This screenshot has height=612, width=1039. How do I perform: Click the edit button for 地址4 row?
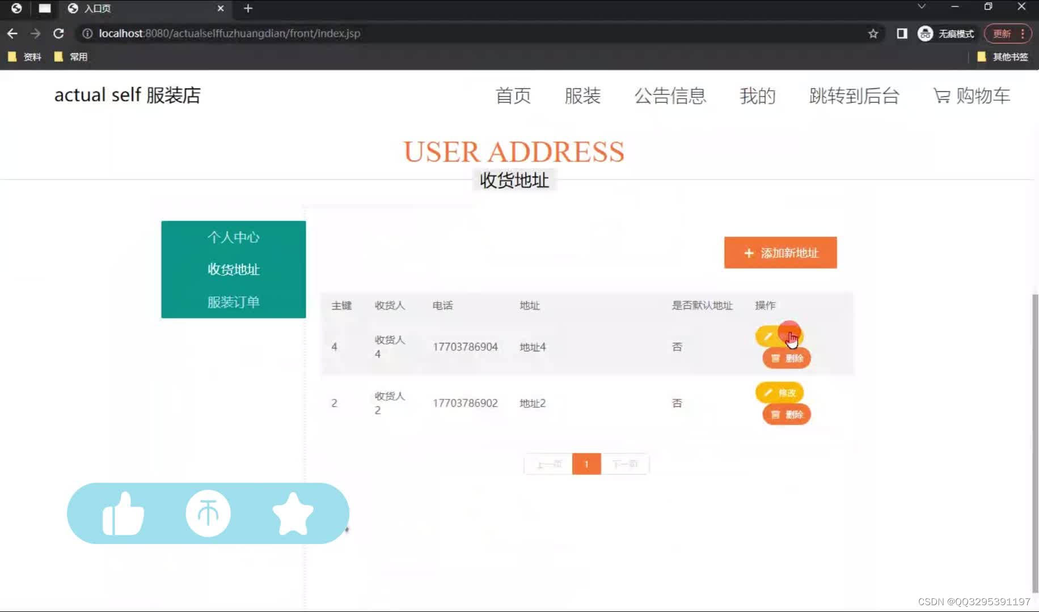pyautogui.click(x=779, y=336)
